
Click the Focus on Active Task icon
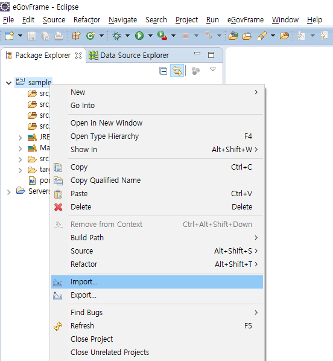(195, 71)
